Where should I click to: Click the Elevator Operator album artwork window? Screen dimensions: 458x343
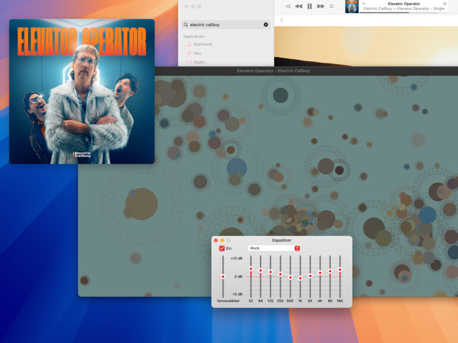pos(82,91)
